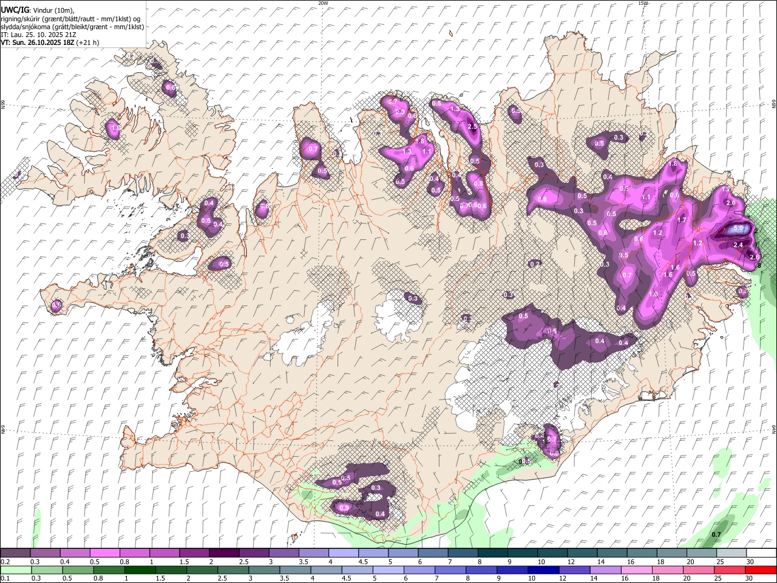Image resolution: width=777 pixels, height=583 pixels.
Task: Click the light lavender 4–4.5 snow-scale swatch
Action: (343, 553)
